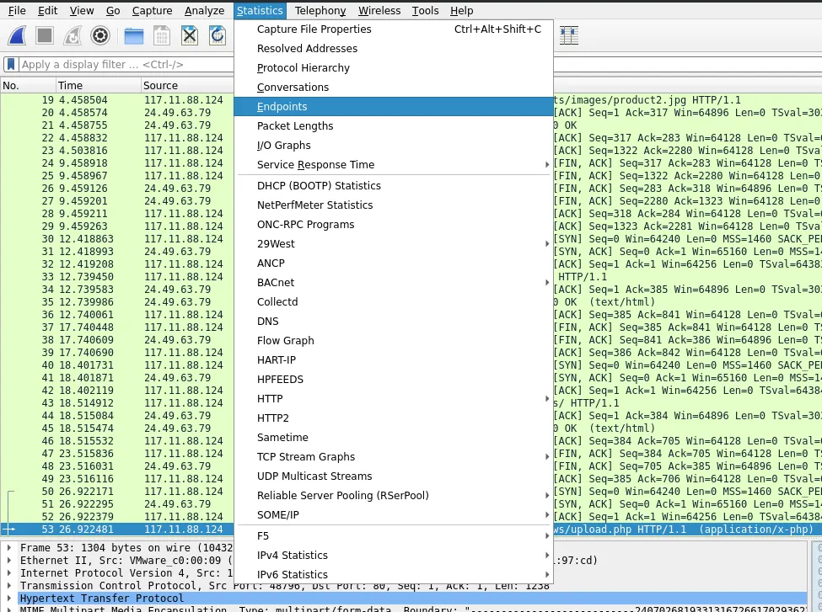The image size is (822, 612).
Task: Open a capture file via folder icon
Action: pyautogui.click(x=134, y=35)
